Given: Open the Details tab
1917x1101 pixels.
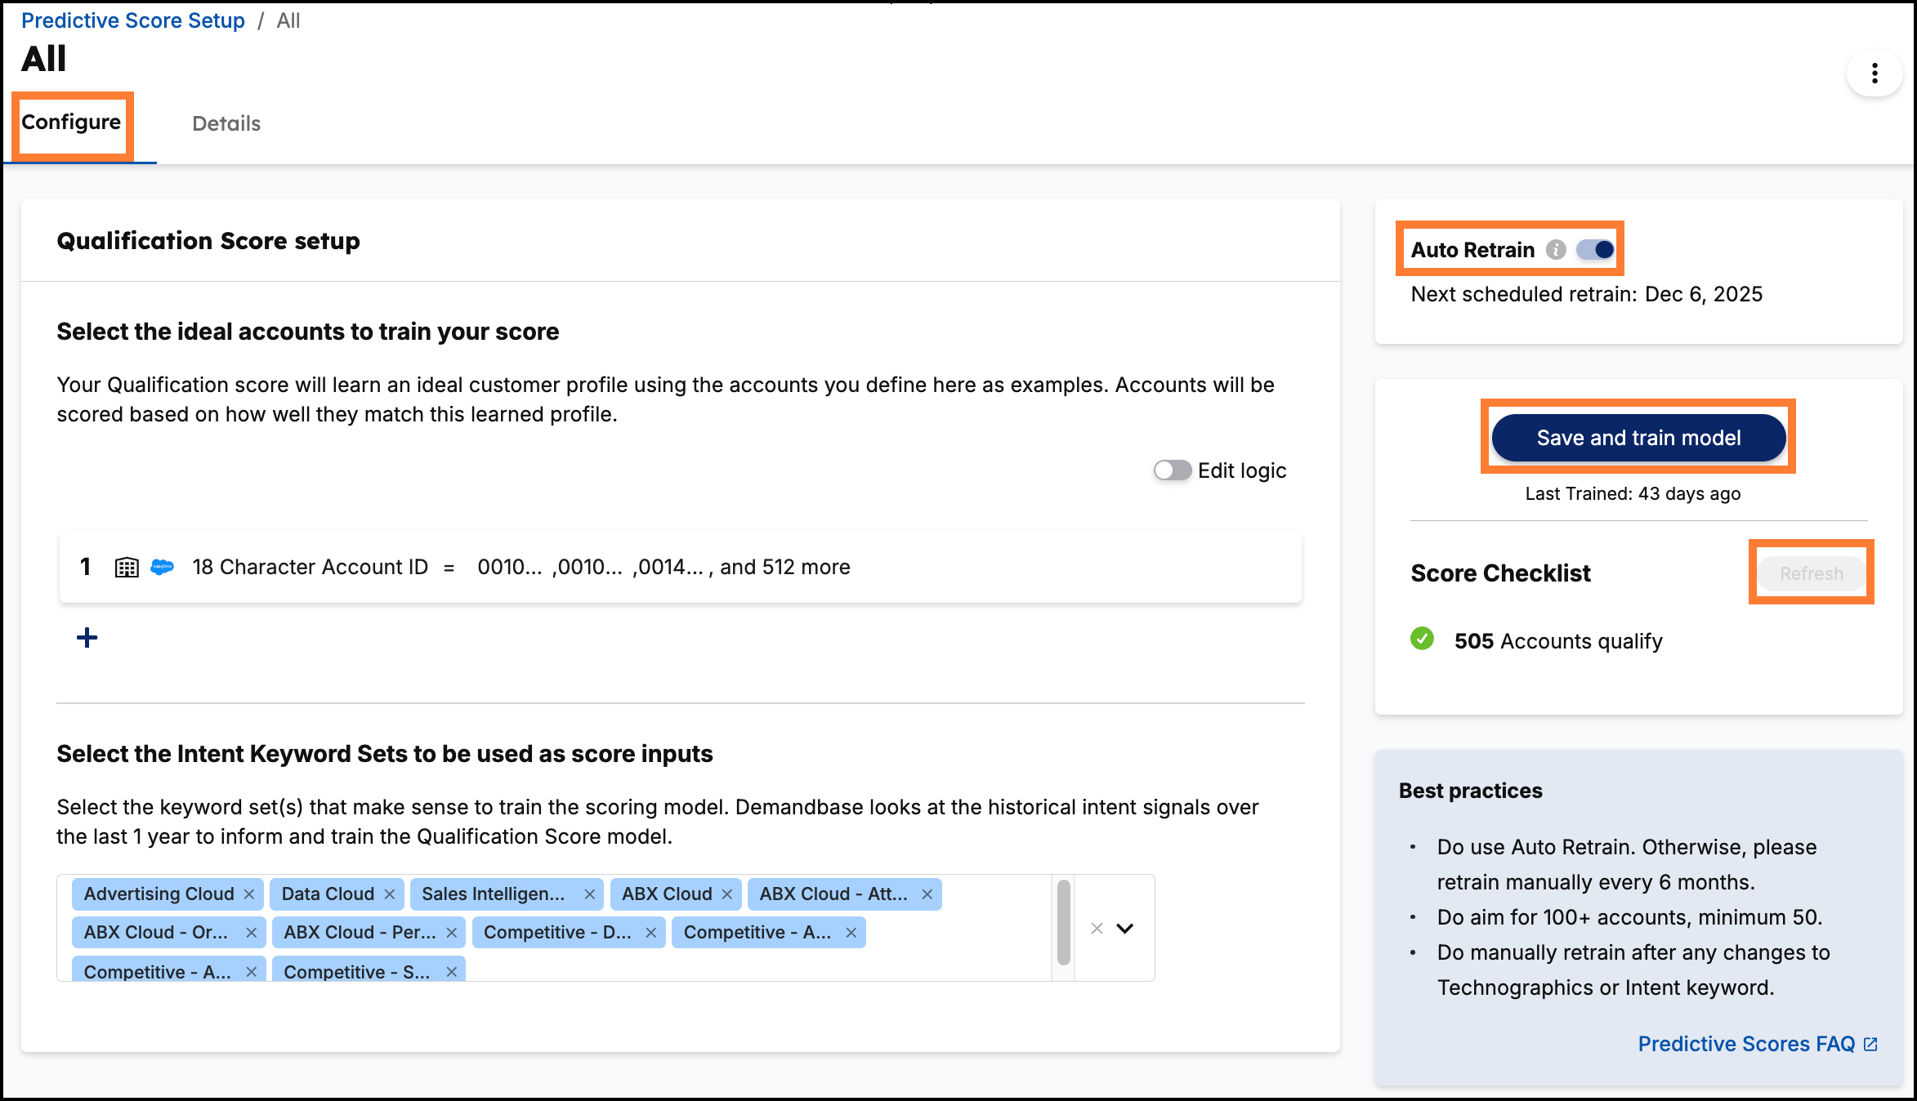Looking at the screenshot, I should click(226, 123).
